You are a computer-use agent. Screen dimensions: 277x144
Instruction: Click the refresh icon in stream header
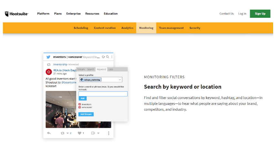click(x=103, y=57)
